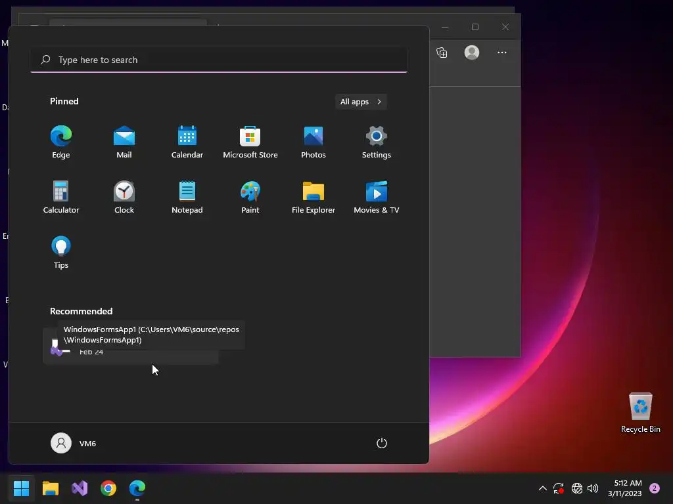The width and height of the screenshot is (673, 504).
Task: Open the notification center badge
Action: [655, 488]
